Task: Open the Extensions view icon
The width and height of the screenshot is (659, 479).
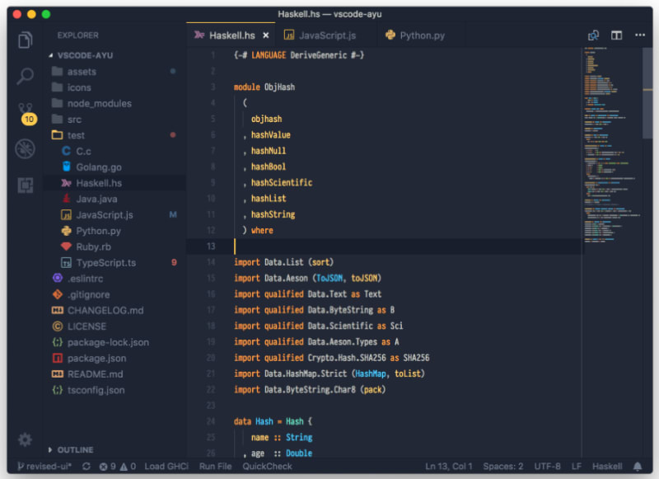Action: point(26,185)
